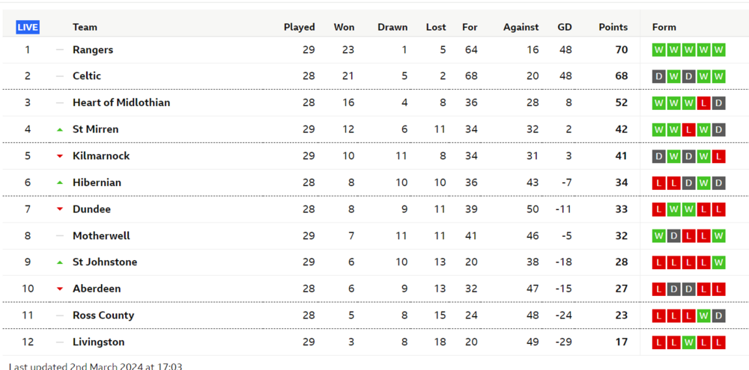The width and height of the screenshot is (749, 370).
Task: Click the green up arrow beside St Johnstone
Action: [60, 262]
